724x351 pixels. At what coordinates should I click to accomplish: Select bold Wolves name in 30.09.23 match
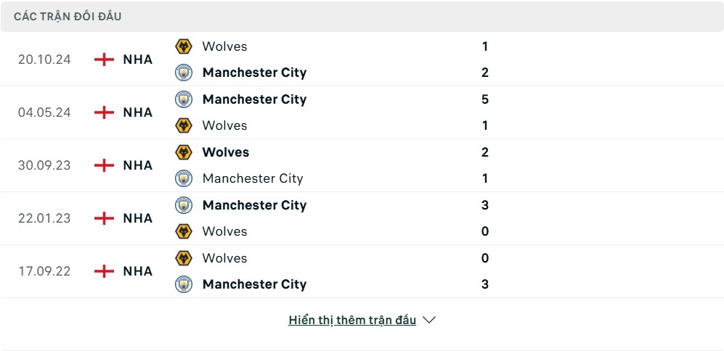(x=226, y=152)
